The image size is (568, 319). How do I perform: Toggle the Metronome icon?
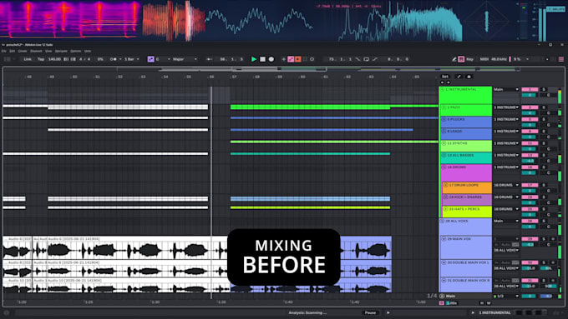click(114, 59)
